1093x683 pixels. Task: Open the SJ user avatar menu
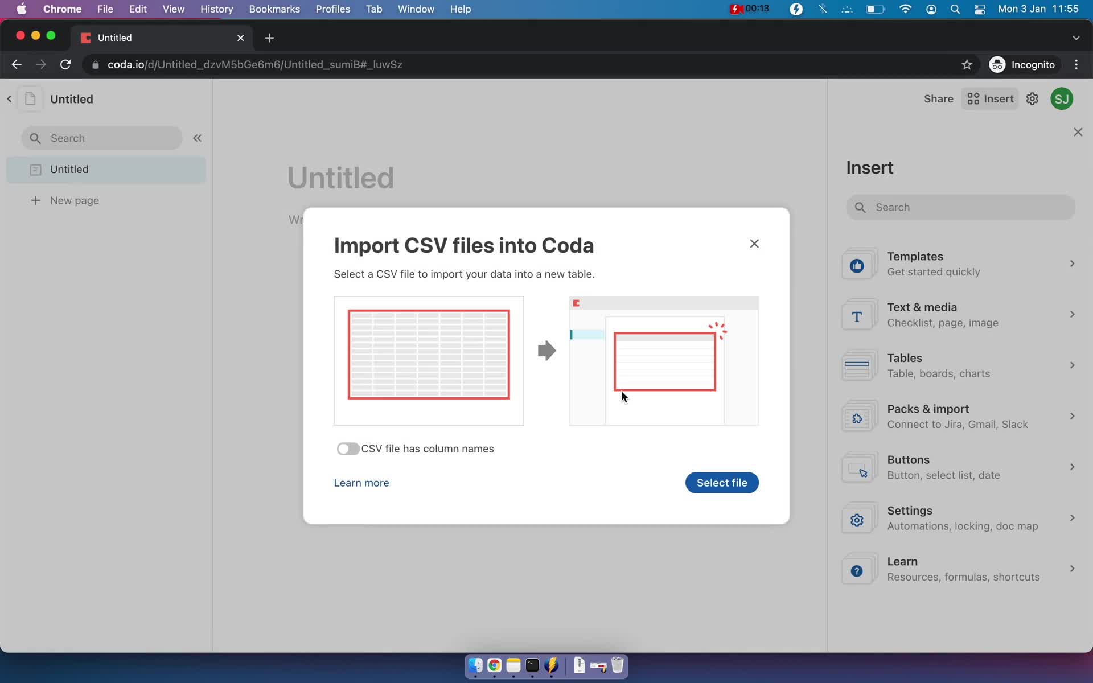[1062, 99]
